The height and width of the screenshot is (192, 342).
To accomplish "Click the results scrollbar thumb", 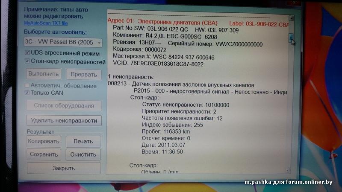I will tap(291, 38).
